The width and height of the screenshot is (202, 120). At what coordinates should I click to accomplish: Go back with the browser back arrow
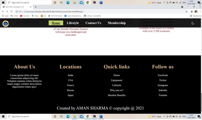tap(3, 12)
